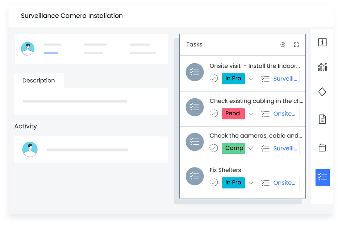Viewport: 341px width, 226px height.
Task: Expand Tasks panel to full screen
Action: (296, 45)
